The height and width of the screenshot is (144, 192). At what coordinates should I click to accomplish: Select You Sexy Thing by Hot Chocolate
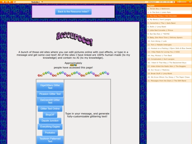[x=169, y=16]
